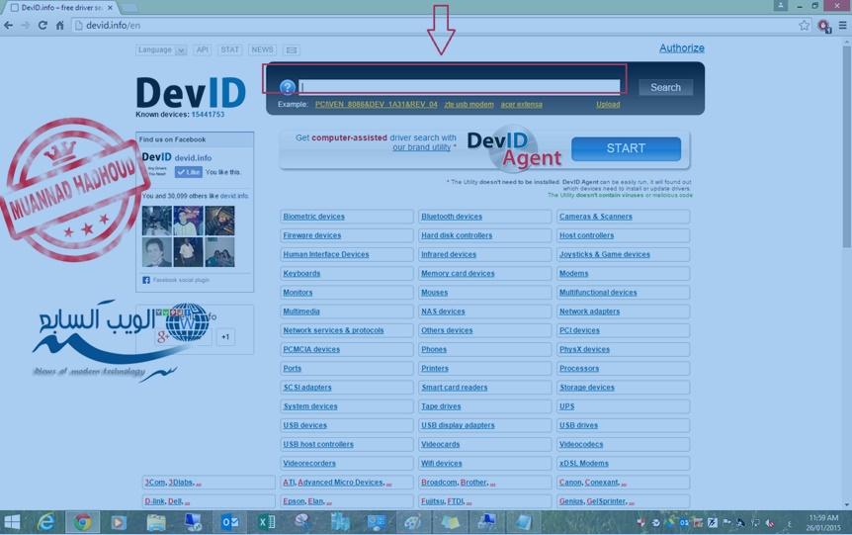Click the 'zte usb modem' example link

469,105
